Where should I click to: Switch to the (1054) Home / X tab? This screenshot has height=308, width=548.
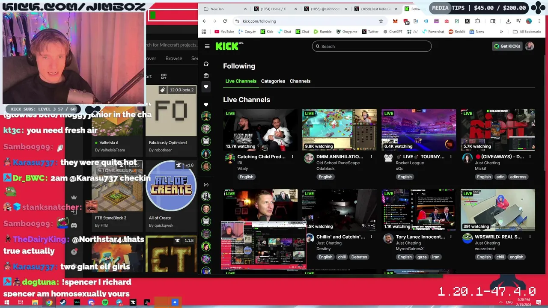click(x=275, y=9)
